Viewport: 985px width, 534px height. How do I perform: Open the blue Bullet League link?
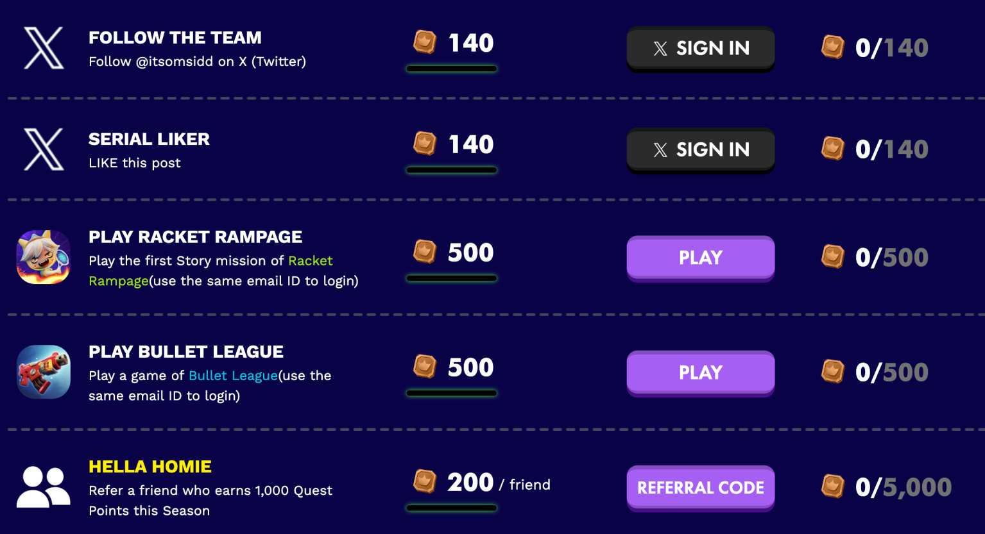click(x=233, y=376)
